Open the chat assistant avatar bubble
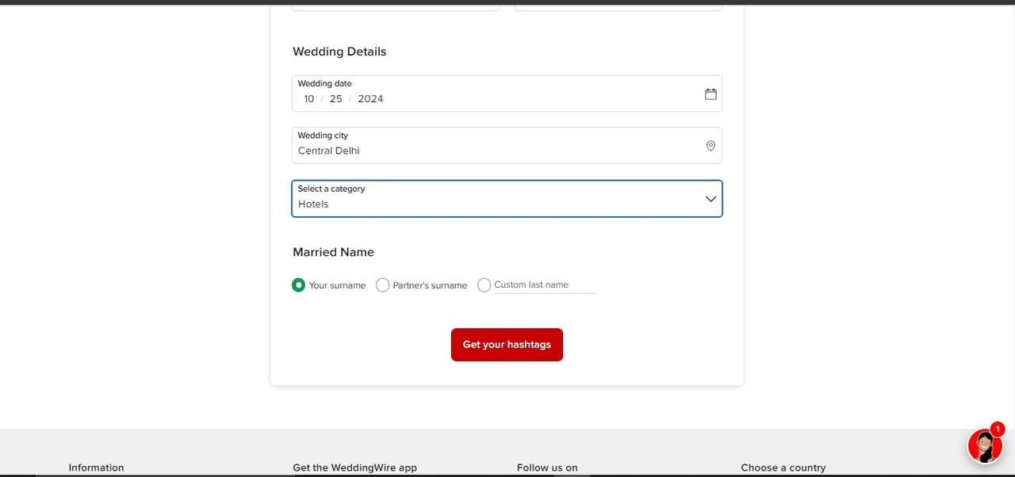The width and height of the screenshot is (1015, 477). [985, 446]
